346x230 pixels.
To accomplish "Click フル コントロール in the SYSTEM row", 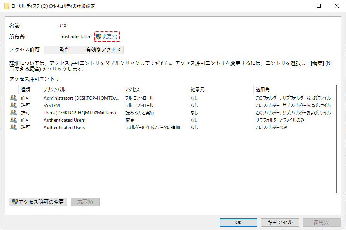I will click(139, 105).
